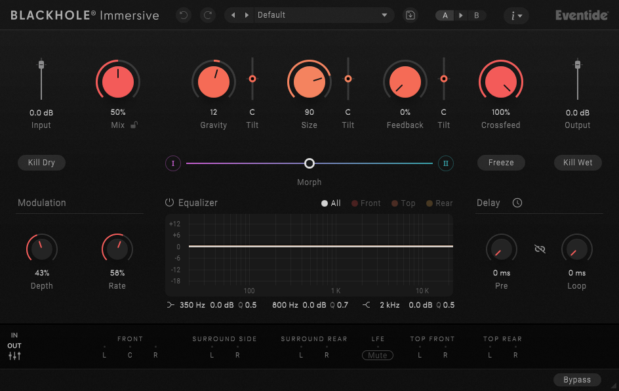Viewport: 619px width, 391px height.
Task: Click the 50% Mix value
Action: 117,112
